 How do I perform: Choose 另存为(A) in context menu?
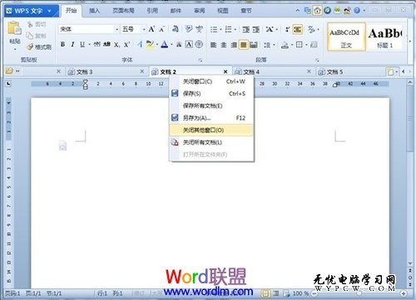[x=212, y=118]
